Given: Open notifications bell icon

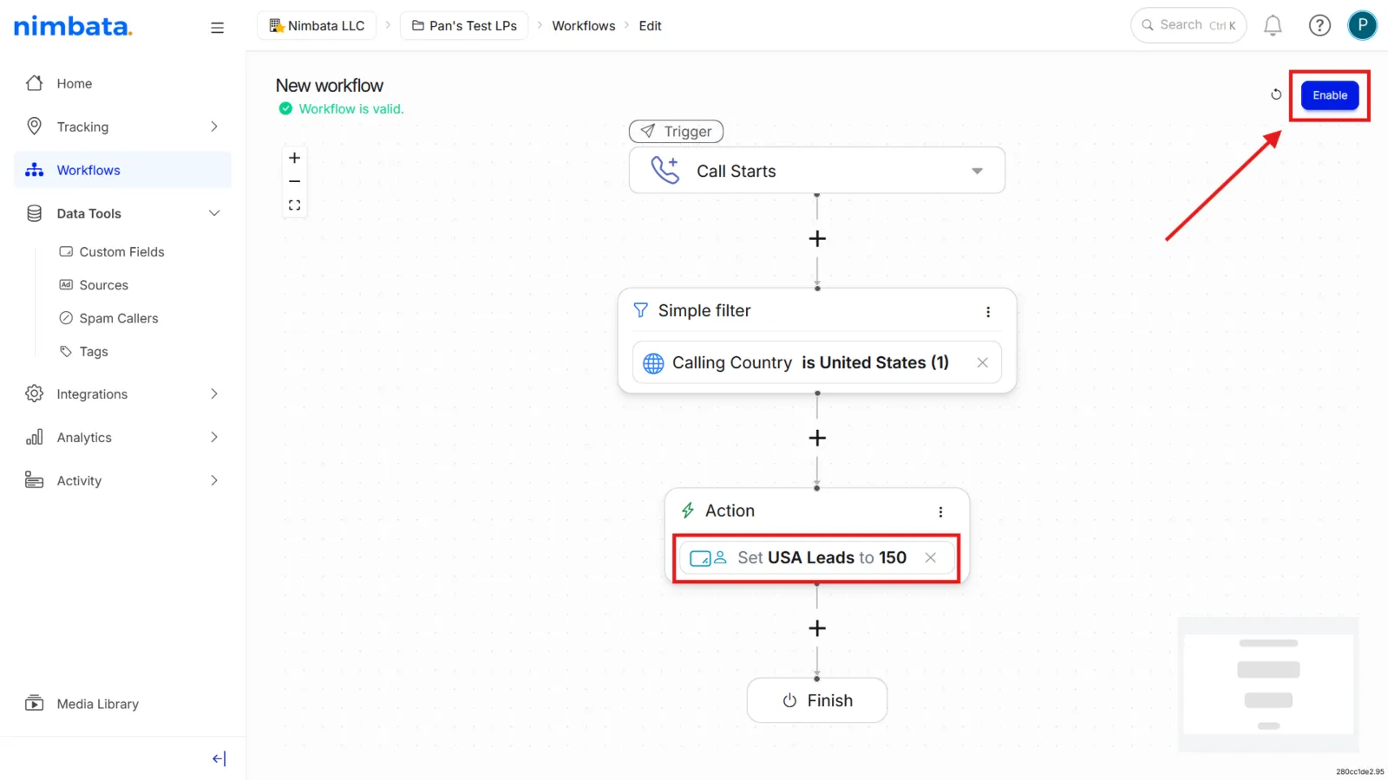Looking at the screenshot, I should 1273,26.
